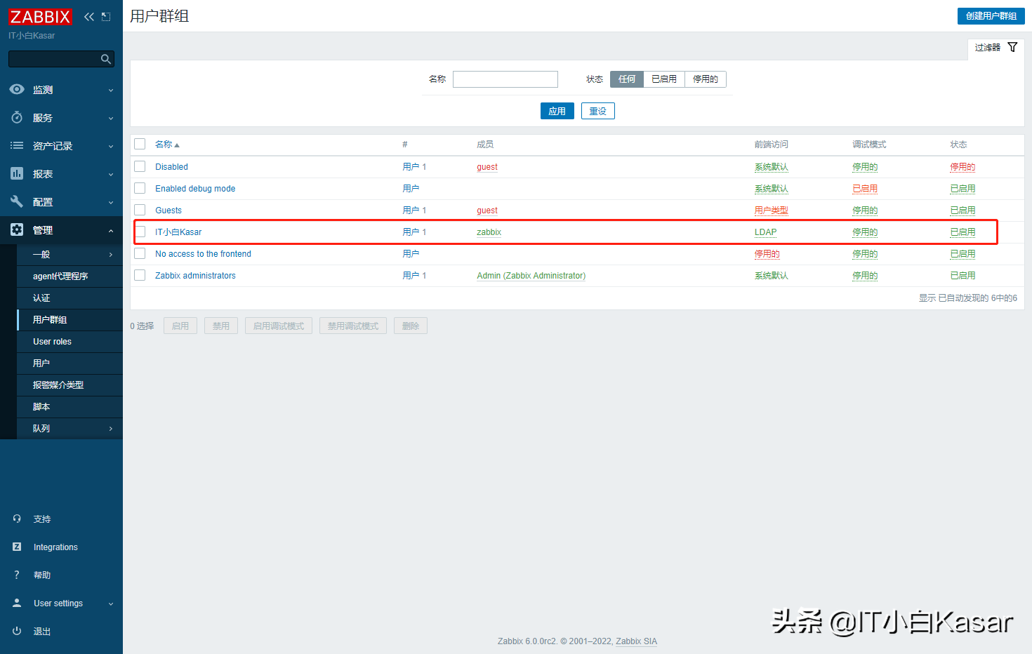Viewport: 1032px width, 654px height.
Task: Tick the checkbox for Disabled group
Action: tap(140, 166)
